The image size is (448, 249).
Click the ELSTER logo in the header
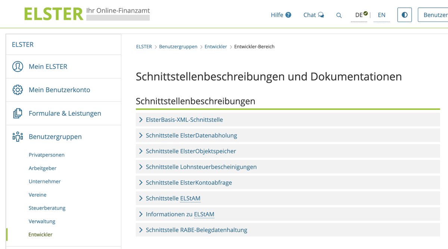tap(54, 14)
